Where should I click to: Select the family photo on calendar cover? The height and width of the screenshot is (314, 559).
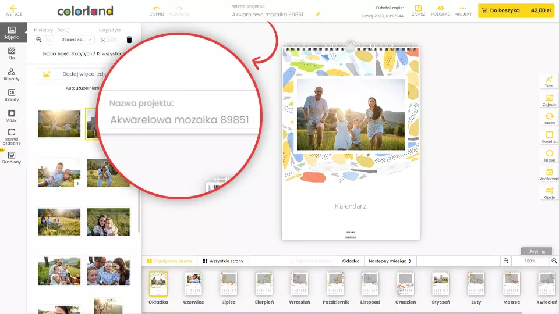[x=351, y=115]
